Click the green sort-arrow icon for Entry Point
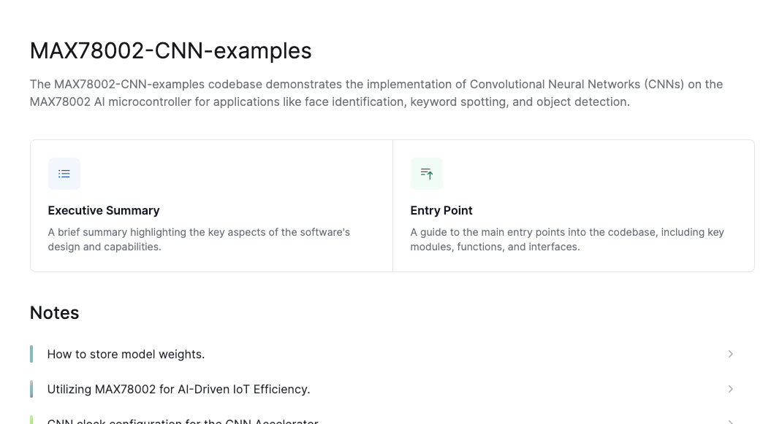This screenshot has height=424, width=782. (x=426, y=174)
